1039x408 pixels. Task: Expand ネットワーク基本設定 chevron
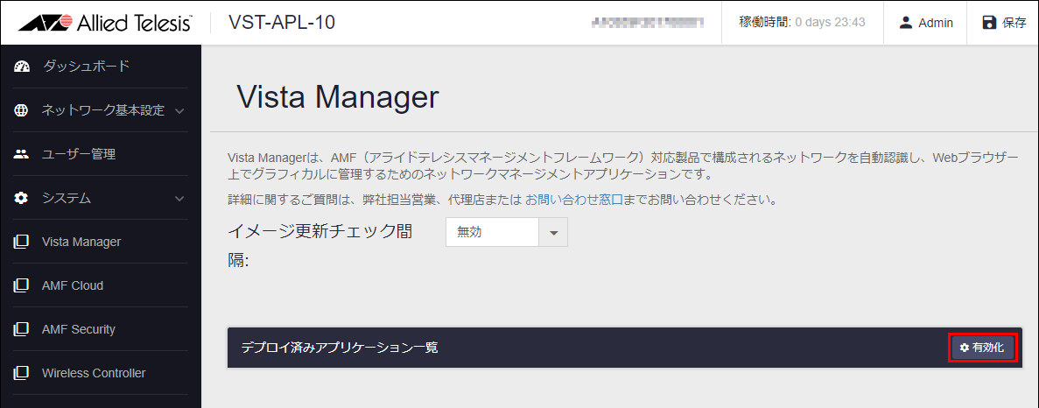click(179, 110)
